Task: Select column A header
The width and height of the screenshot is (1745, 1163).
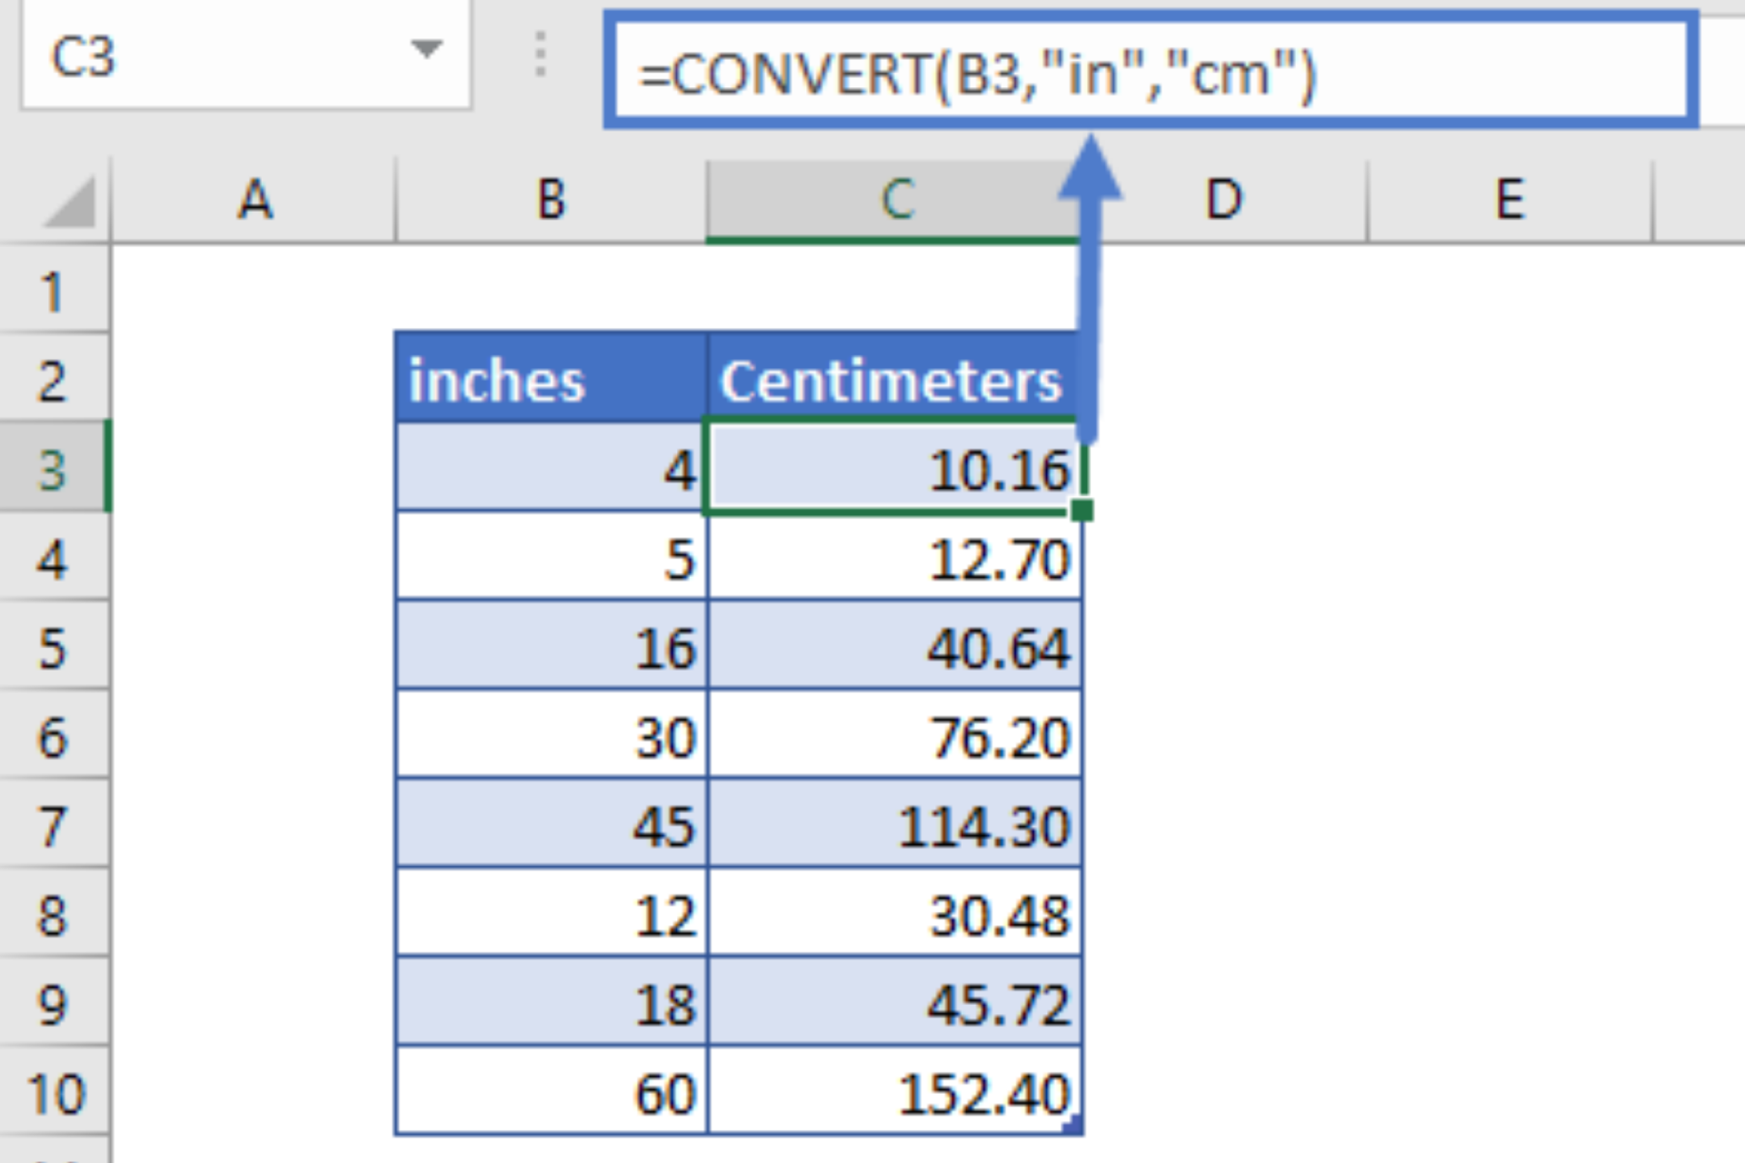Action: pos(254,200)
